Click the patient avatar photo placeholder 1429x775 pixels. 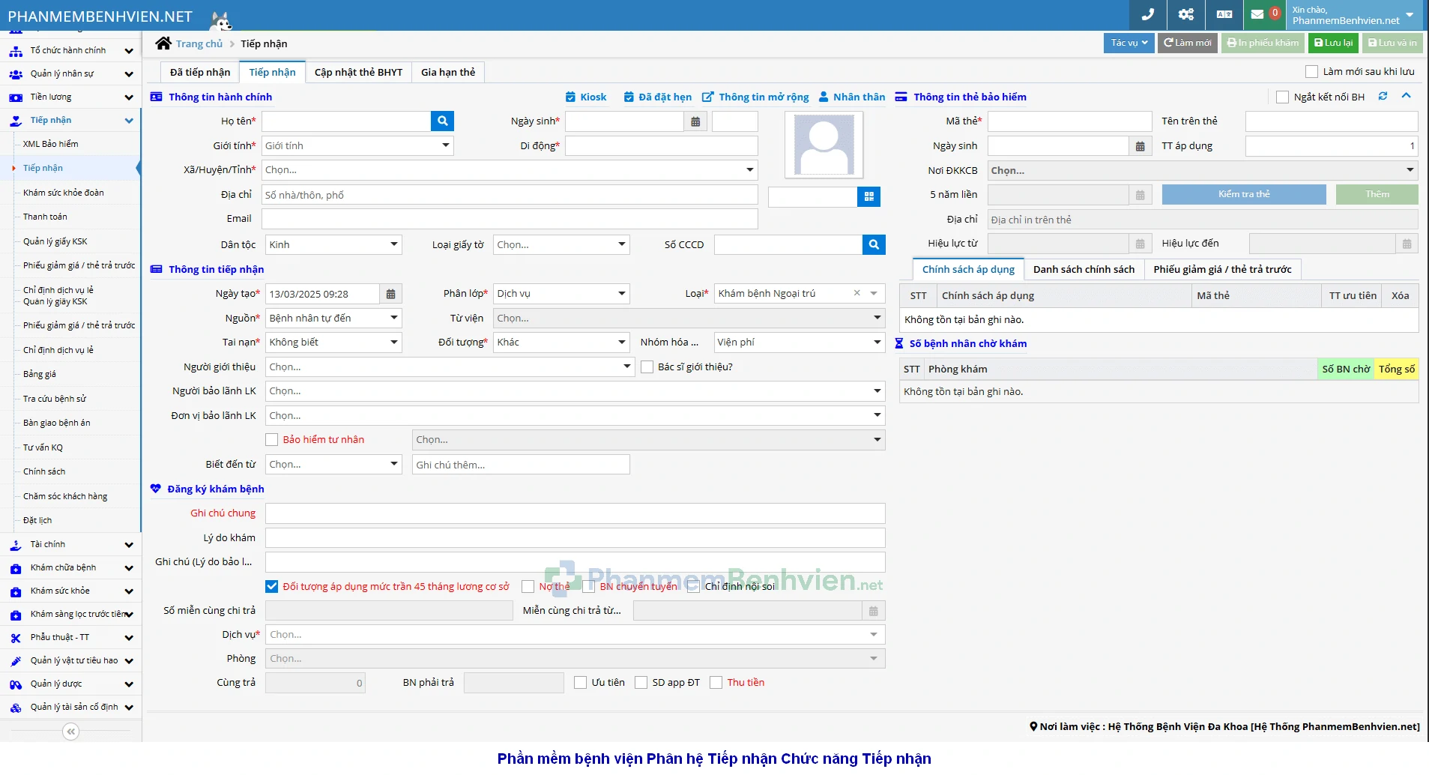824,145
